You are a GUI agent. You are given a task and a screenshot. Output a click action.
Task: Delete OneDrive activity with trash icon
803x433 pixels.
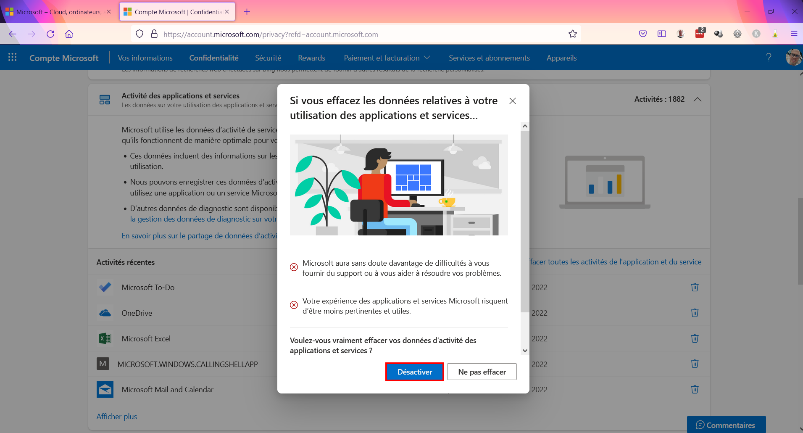[x=695, y=313]
